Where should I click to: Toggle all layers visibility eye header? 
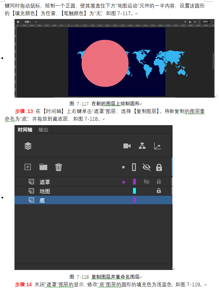147,167
